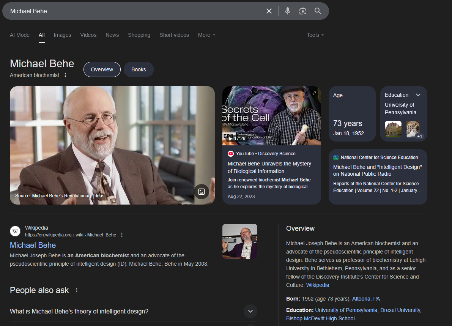Open Michael Behe Unravels the Mystery video title
This screenshot has width=452, height=326.
coord(269,167)
